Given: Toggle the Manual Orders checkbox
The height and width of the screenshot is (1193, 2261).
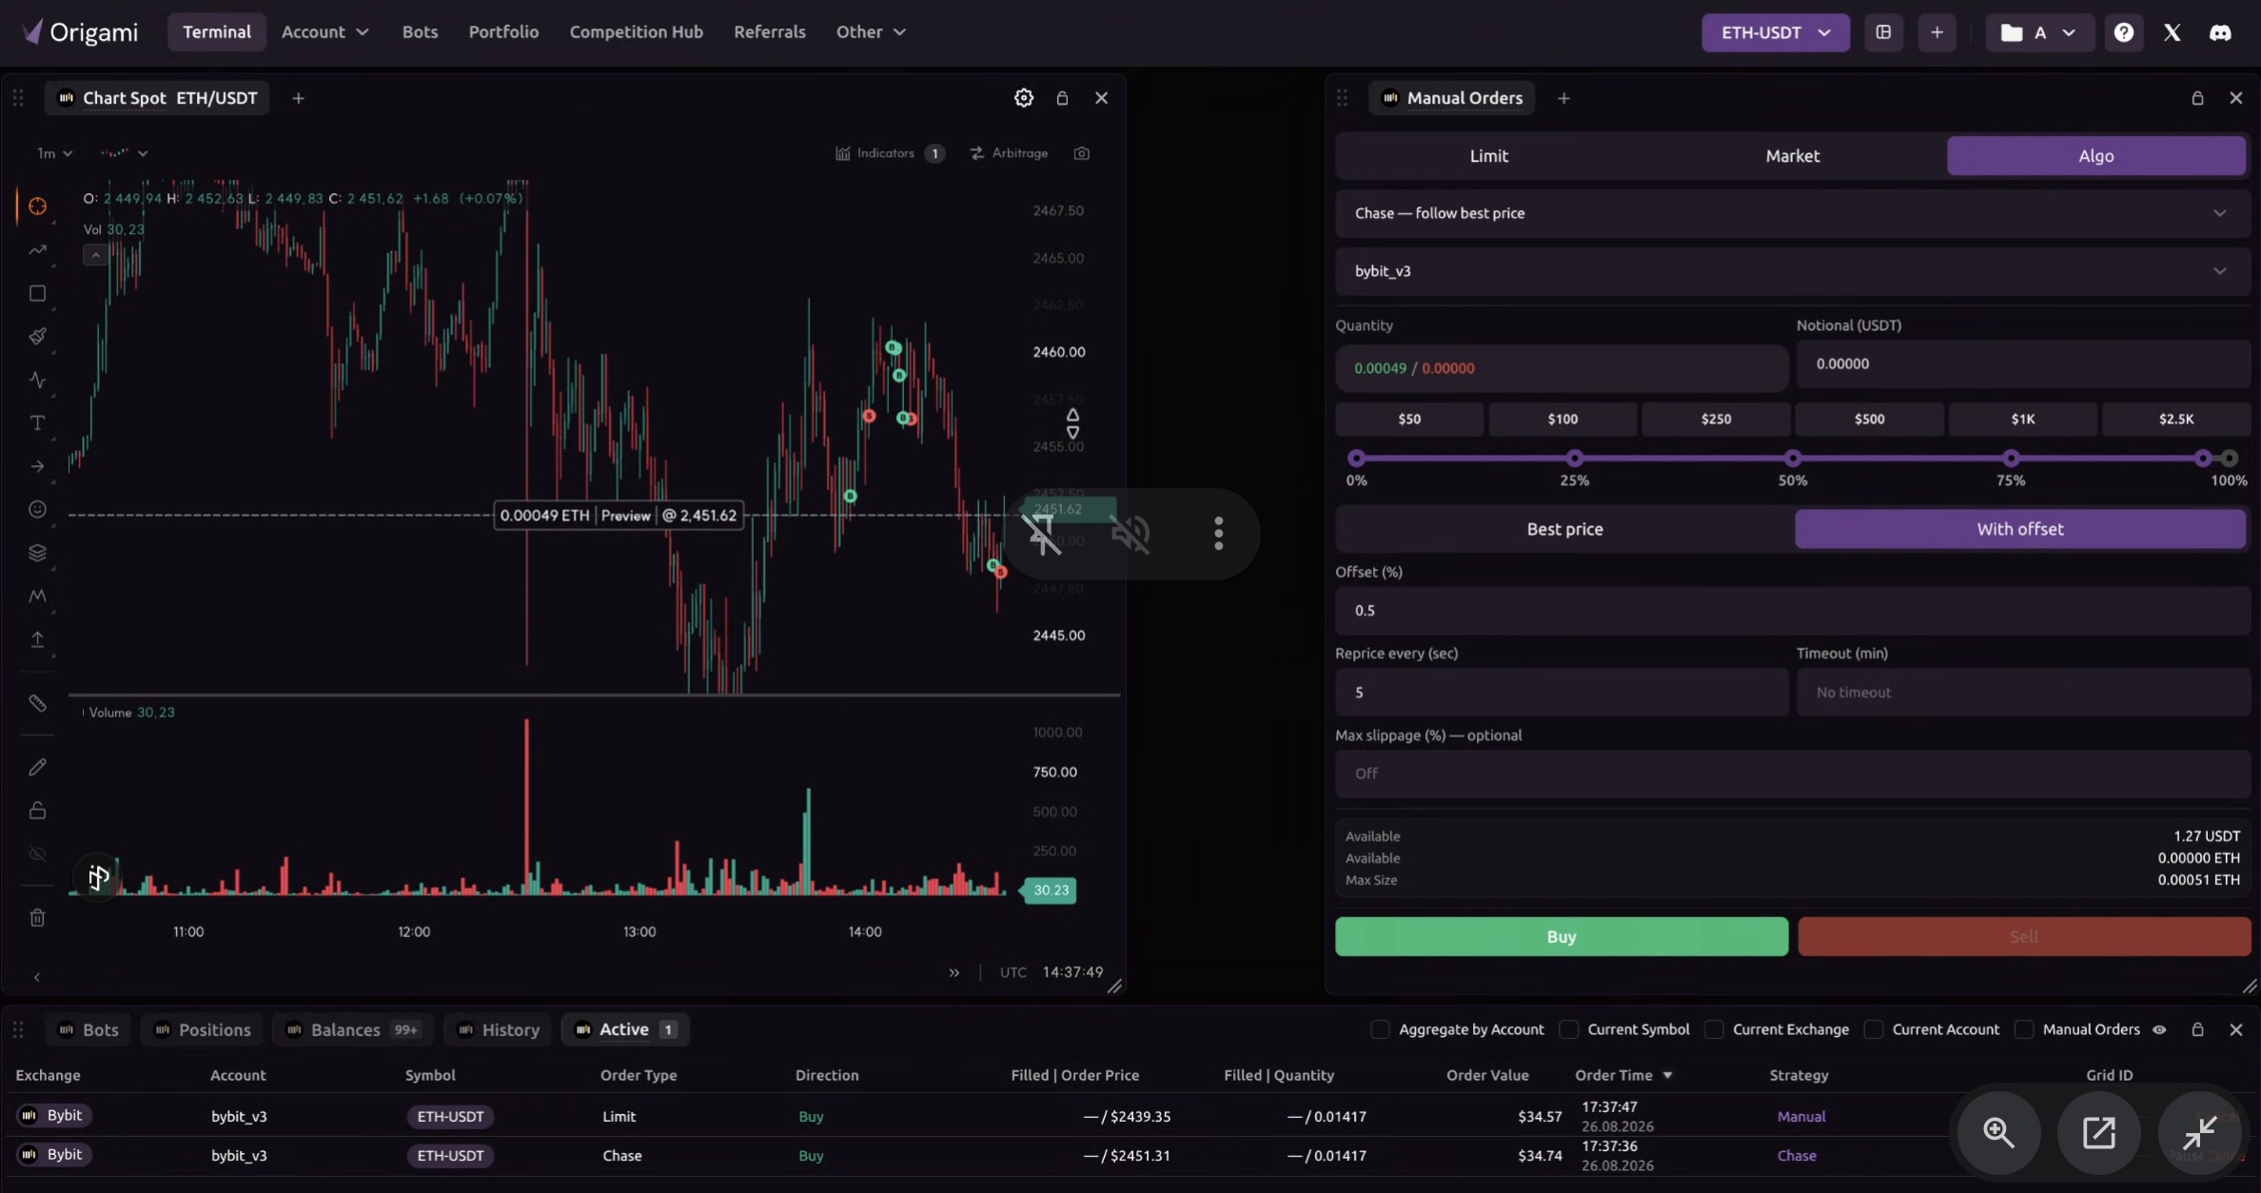Looking at the screenshot, I should pos(2024,1029).
